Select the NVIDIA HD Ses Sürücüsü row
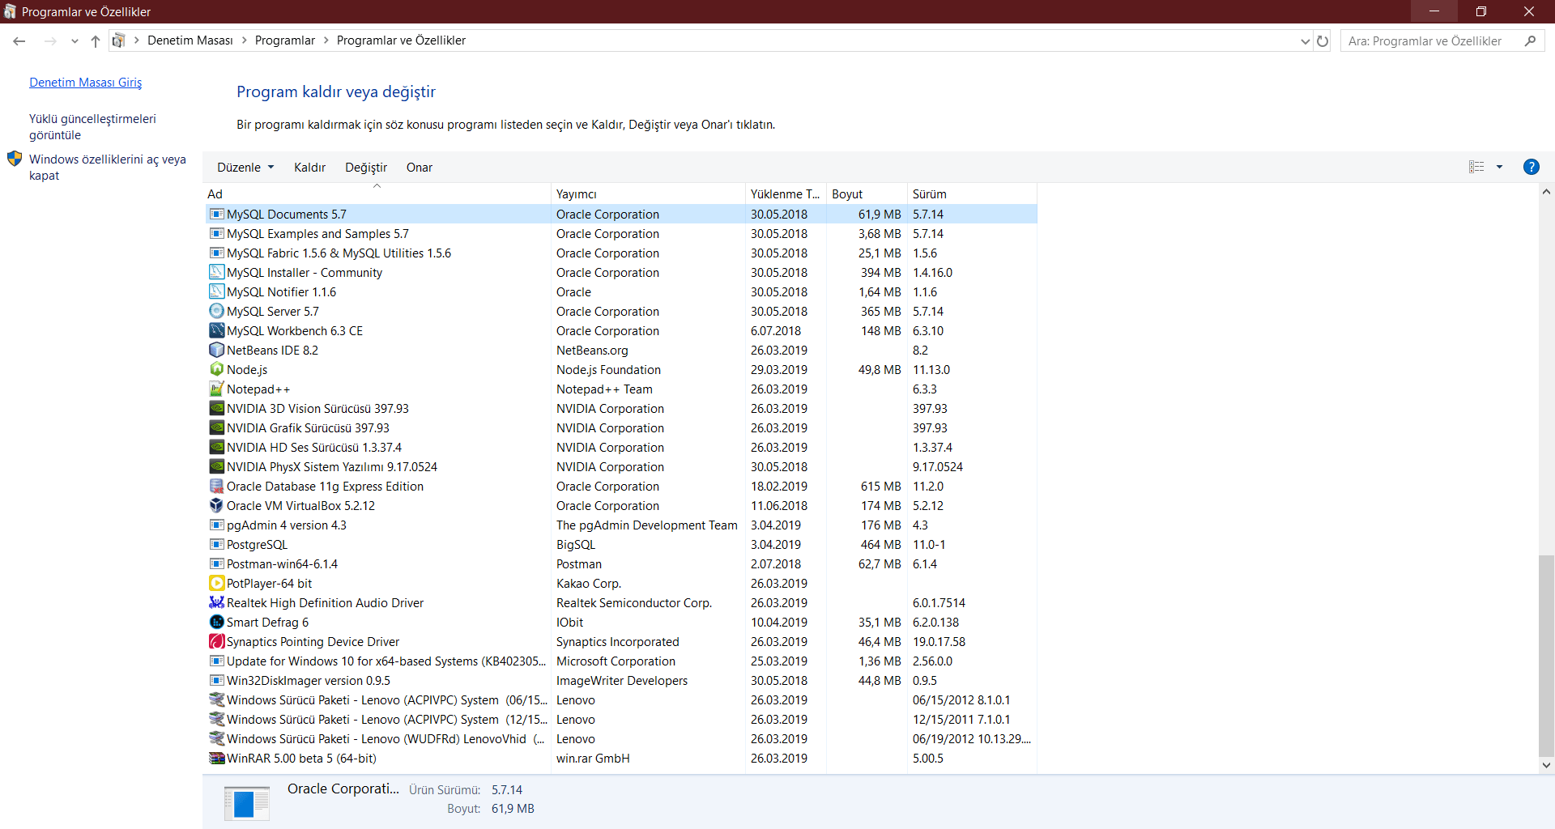This screenshot has width=1555, height=829. pos(621,447)
